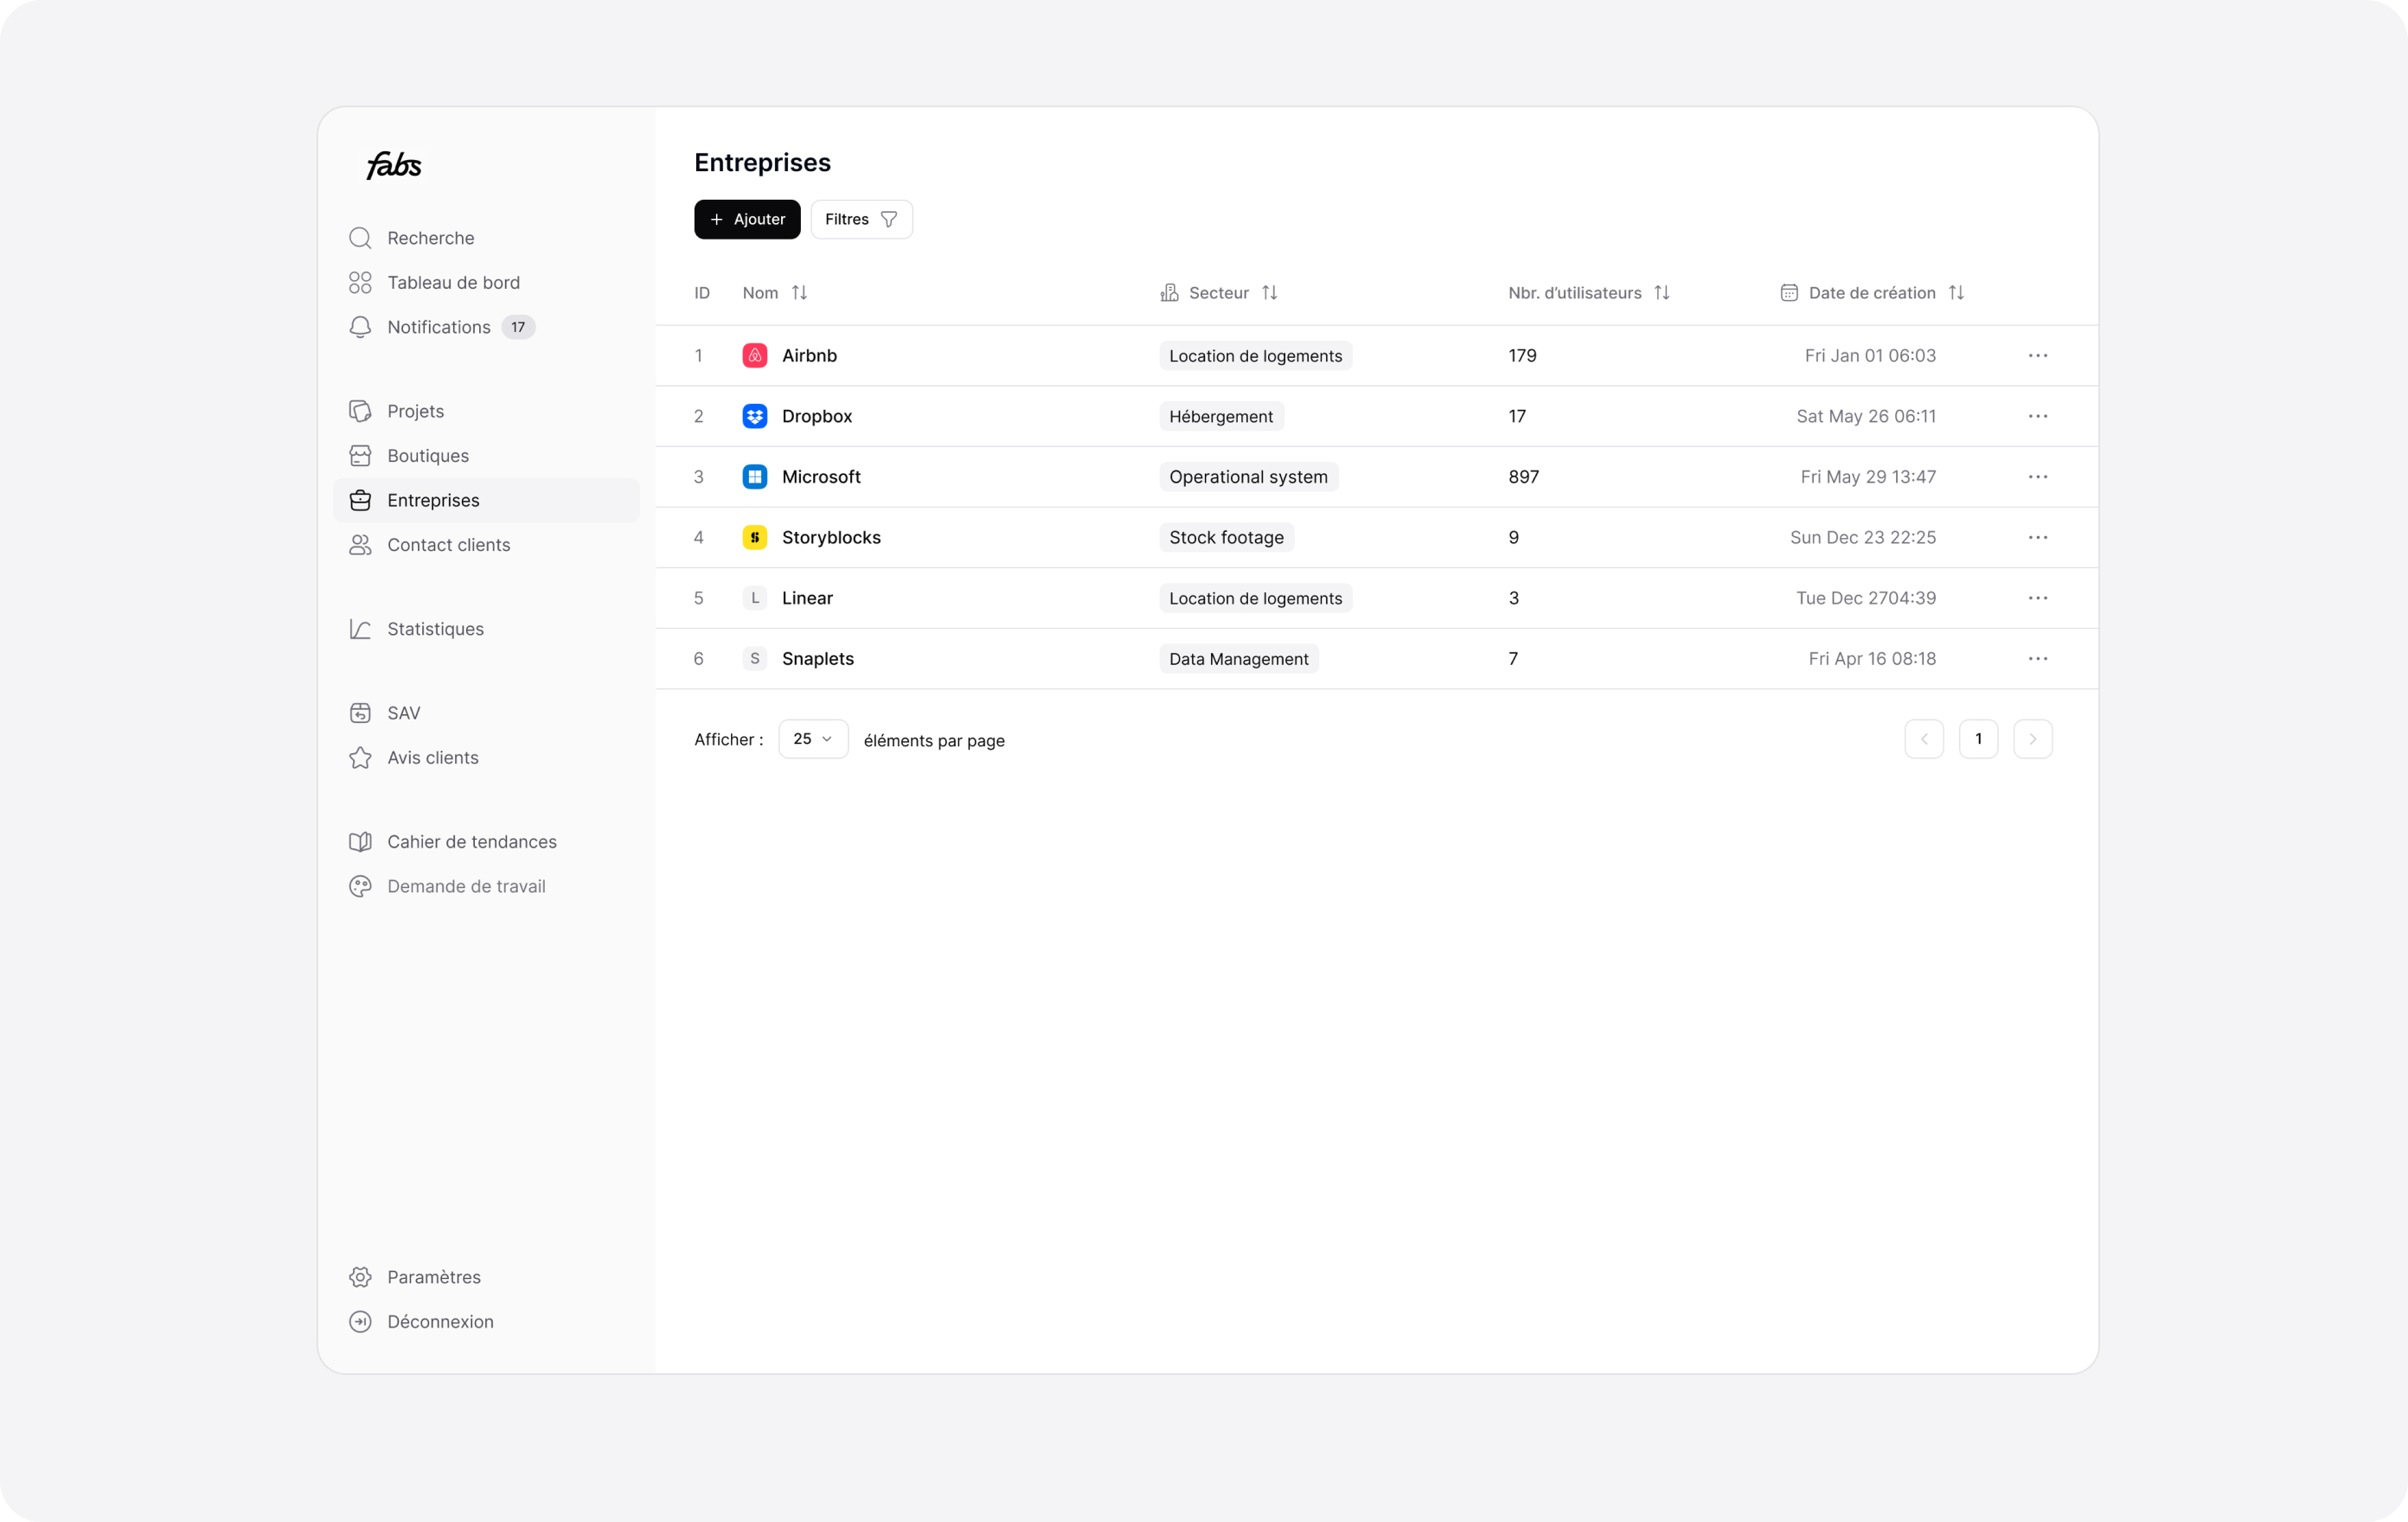2408x1522 pixels.
Task: Sort the table by Secteur
Action: pyautogui.click(x=1269, y=293)
